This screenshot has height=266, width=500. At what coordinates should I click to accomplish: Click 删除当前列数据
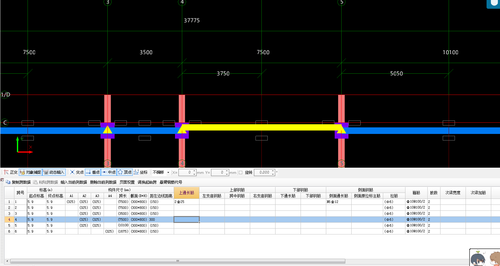[103, 182]
